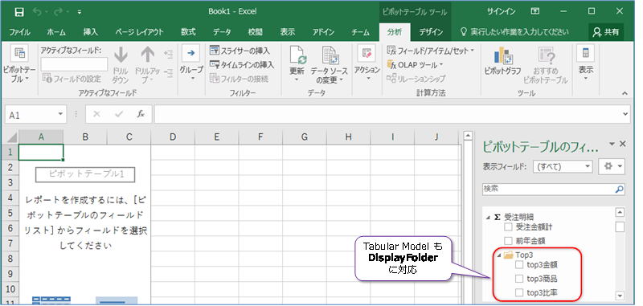Open the ファイル tab

[x=19, y=32]
